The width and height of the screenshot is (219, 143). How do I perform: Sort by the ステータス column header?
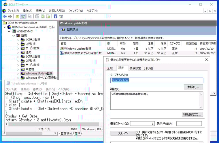click(x=175, y=44)
